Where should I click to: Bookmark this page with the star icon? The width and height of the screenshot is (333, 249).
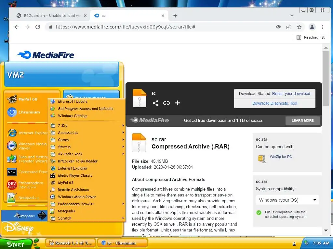click(299, 27)
